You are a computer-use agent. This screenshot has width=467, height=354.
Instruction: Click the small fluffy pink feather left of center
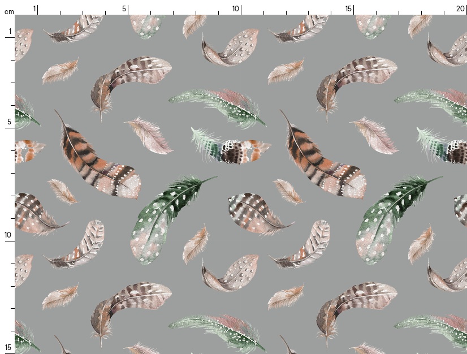(x=148, y=135)
